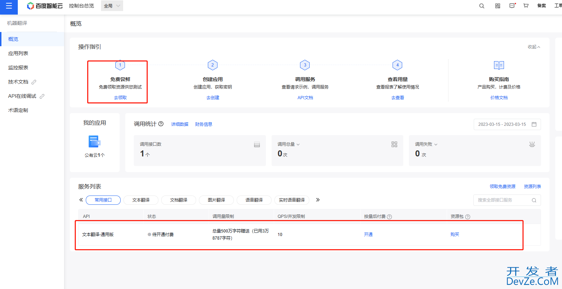Click the 领取免费资源 link
Screen dimensions: 562x289
pos(503,187)
